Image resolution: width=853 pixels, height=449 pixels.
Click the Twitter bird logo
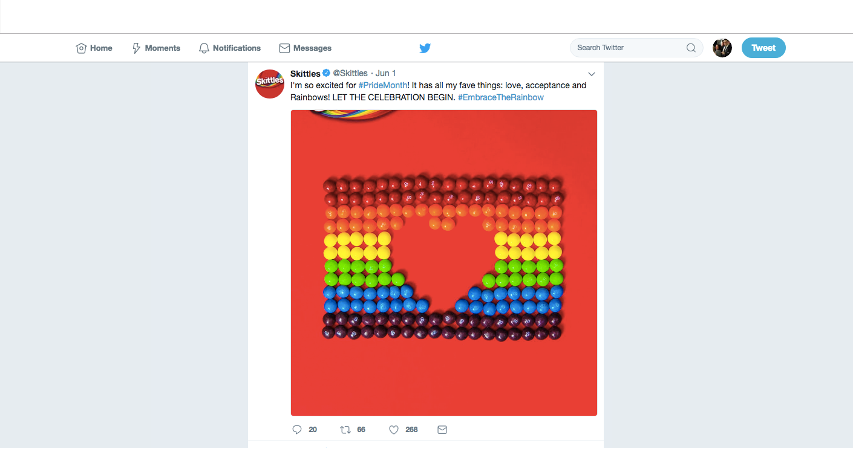tap(425, 48)
